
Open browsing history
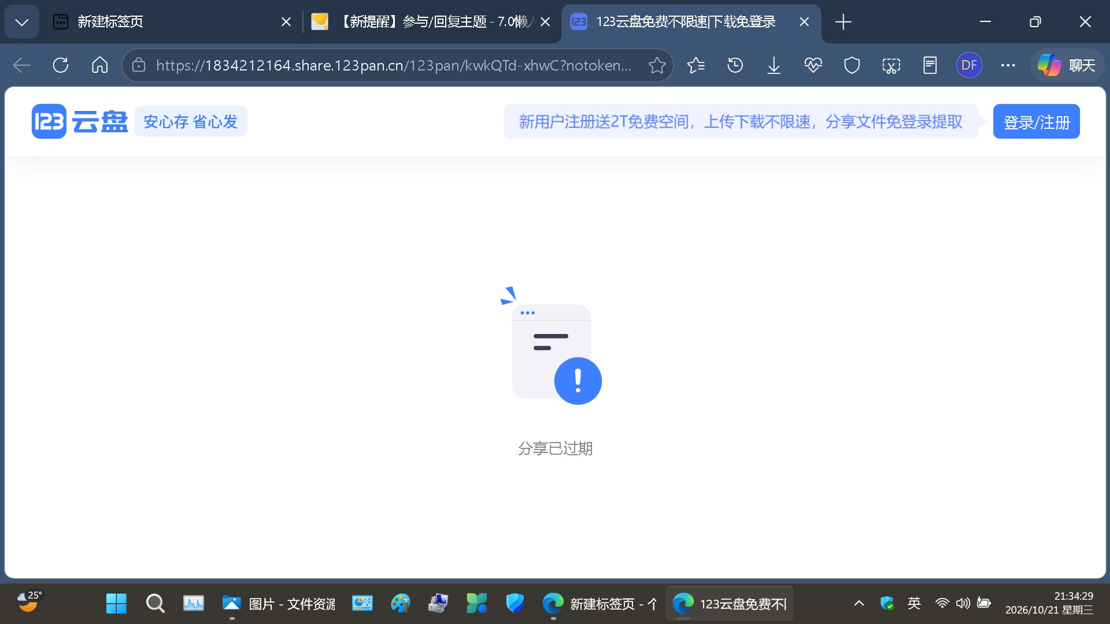coord(735,65)
